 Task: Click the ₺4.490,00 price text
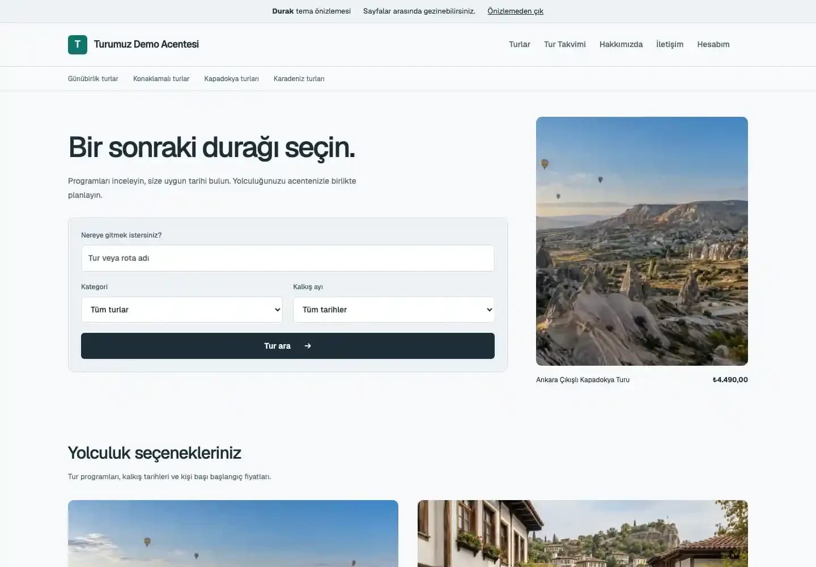[x=730, y=380]
